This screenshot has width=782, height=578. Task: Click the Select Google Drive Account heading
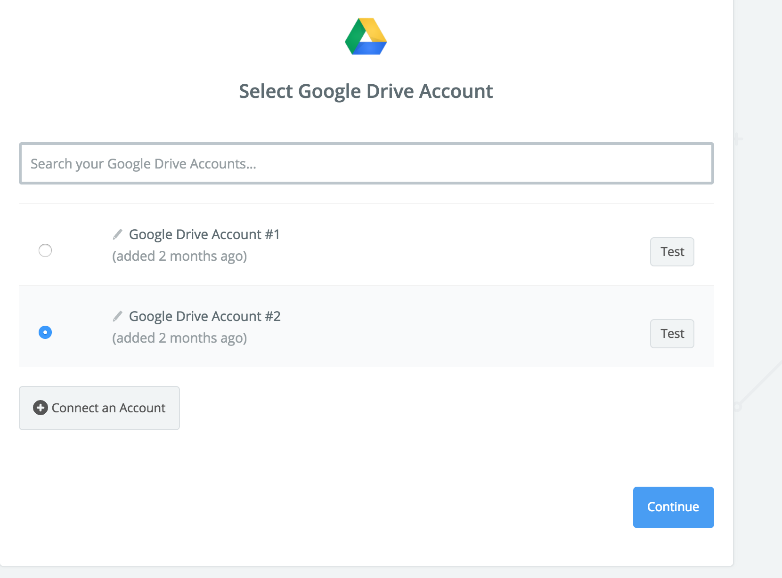[x=366, y=91]
